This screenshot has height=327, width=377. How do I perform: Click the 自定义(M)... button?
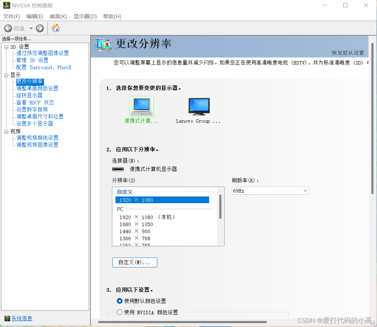pyautogui.click(x=134, y=262)
